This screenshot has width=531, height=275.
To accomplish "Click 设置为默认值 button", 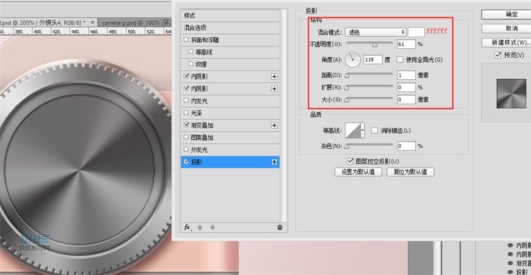I will (358, 172).
